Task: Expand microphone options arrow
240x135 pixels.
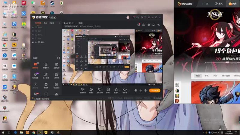Action: point(120,90)
